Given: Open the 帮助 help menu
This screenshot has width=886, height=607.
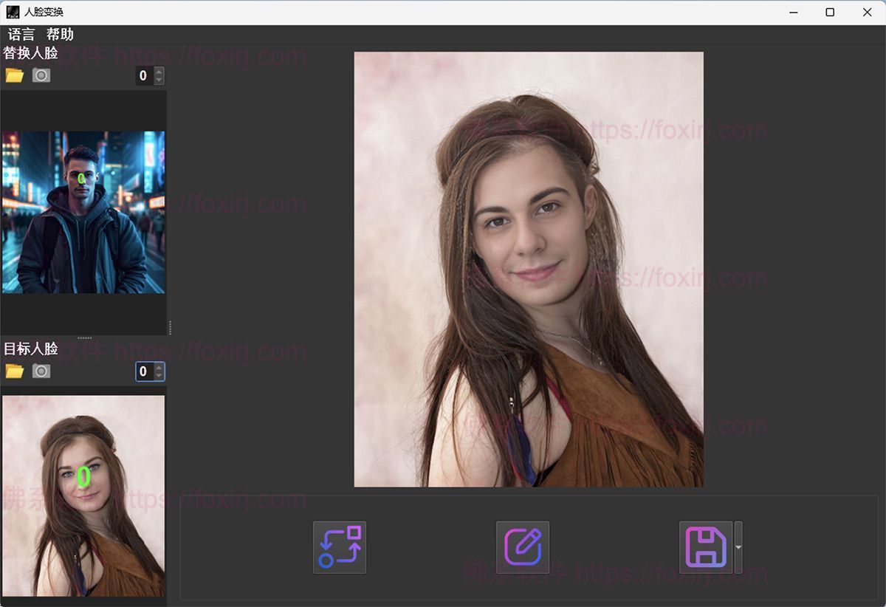Looking at the screenshot, I should coord(60,35).
